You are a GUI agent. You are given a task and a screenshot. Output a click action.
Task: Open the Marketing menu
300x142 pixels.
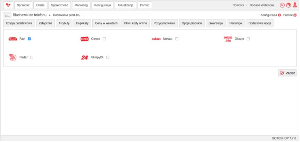point(81,5)
